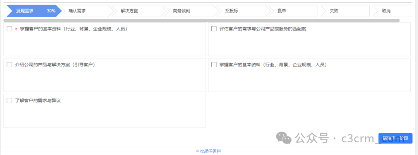Check 评估客户的需求与公司产品或服务的匹配度 task
Viewport: 418px width, 155px height.
[214, 29]
